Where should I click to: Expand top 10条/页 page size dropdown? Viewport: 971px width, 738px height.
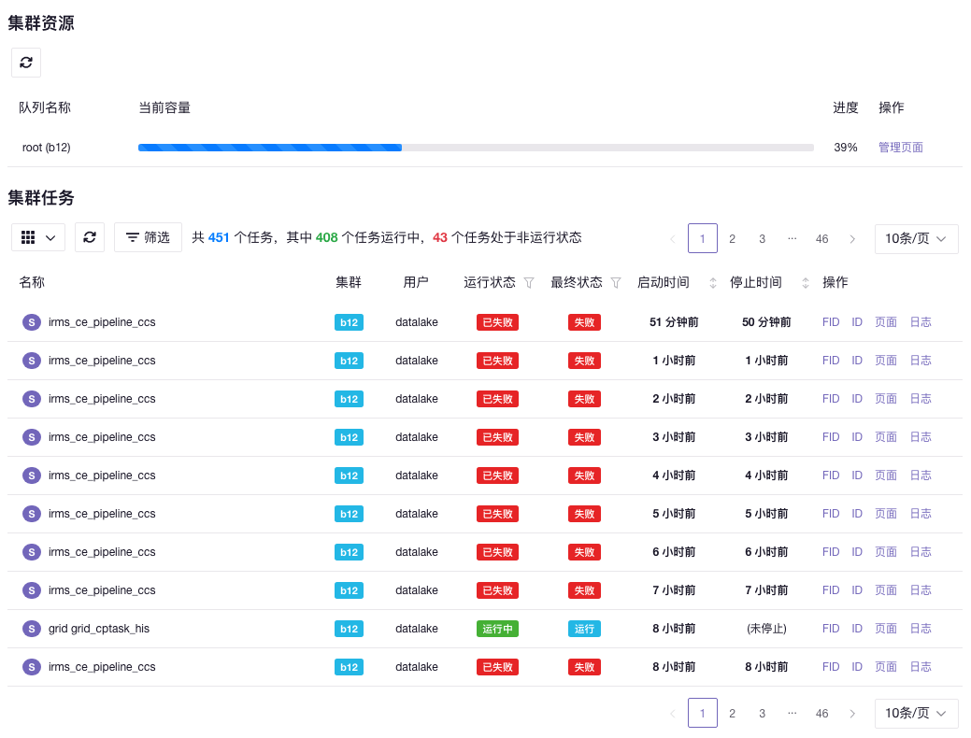[x=916, y=239]
